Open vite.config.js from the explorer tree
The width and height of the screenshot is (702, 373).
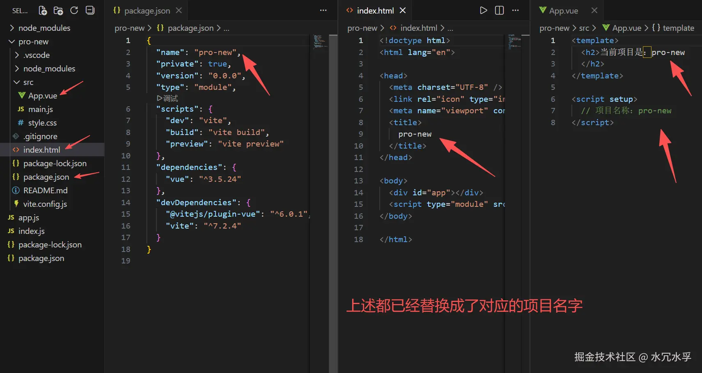[x=52, y=204]
